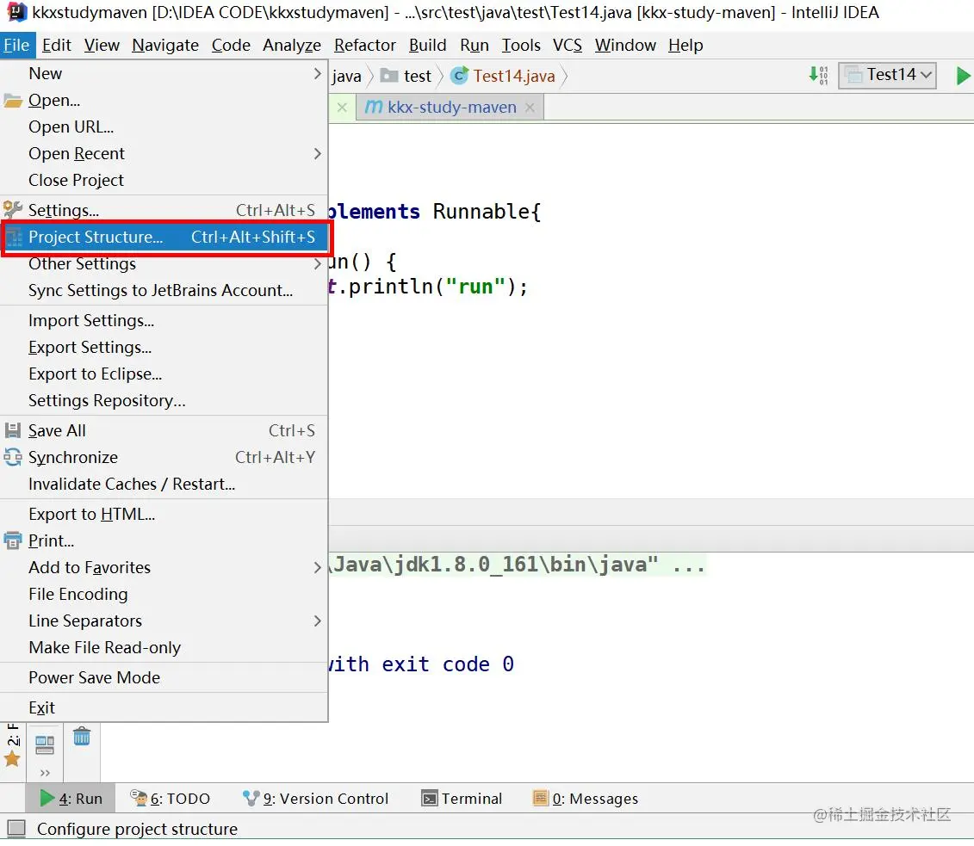Open the File menu

(x=16, y=46)
